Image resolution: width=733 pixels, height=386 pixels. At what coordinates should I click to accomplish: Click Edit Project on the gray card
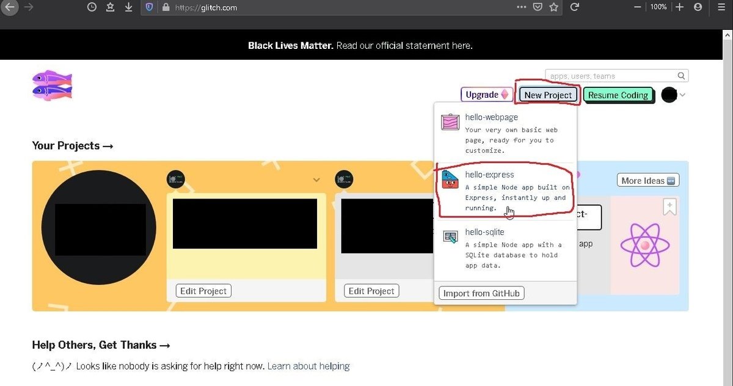click(x=372, y=291)
